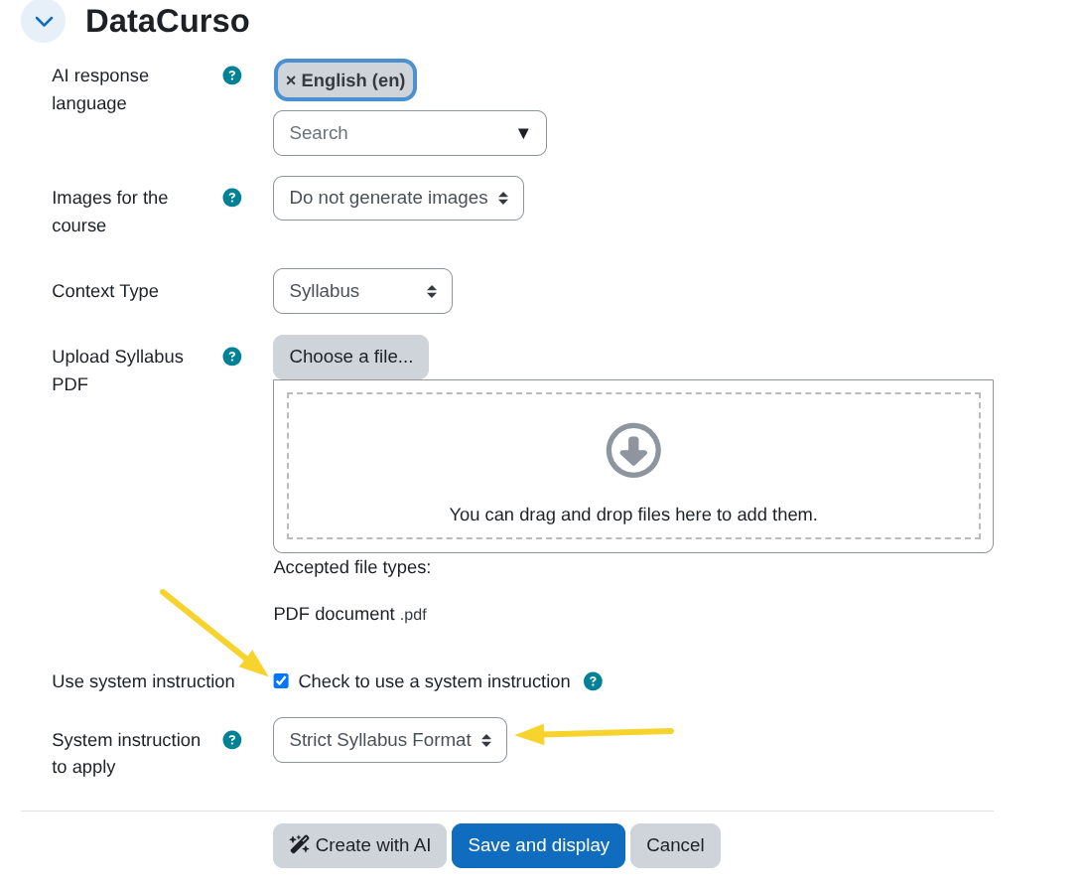
Task: Open help for Images for the course
Action: click(x=232, y=198)
